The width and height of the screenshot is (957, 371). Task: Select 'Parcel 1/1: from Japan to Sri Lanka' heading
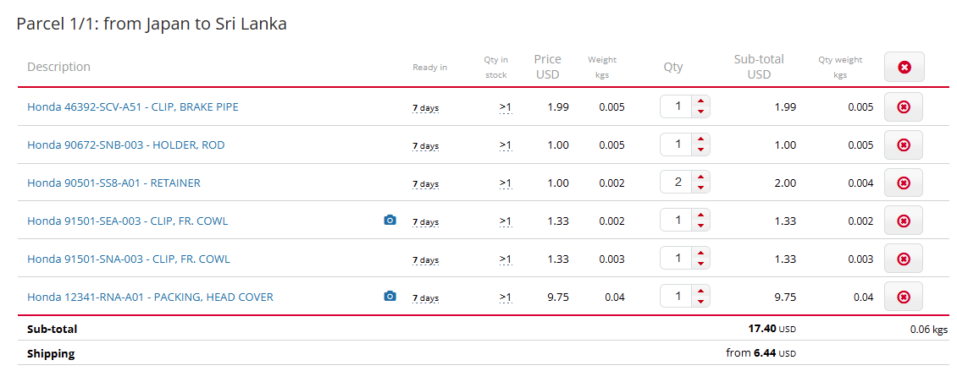(152, 24)
